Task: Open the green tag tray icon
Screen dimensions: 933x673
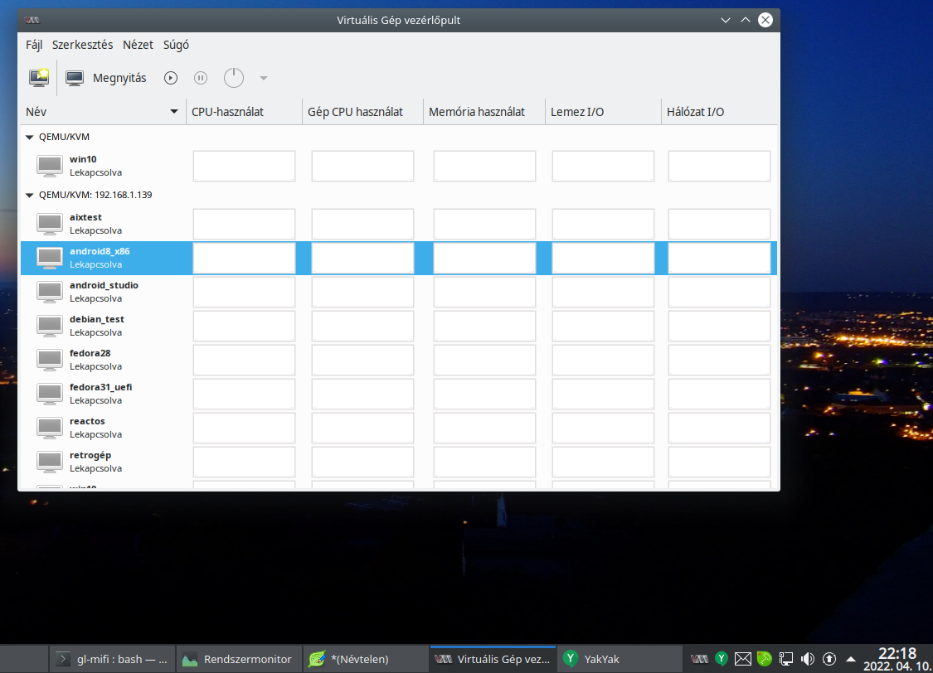Action: pos(765,659)
